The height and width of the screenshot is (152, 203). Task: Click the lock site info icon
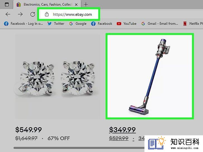coord(47,14)
